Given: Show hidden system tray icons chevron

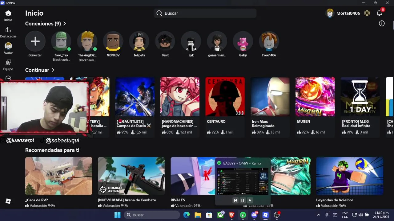Looking at the screenshot, I should click(x=319, y=215).
